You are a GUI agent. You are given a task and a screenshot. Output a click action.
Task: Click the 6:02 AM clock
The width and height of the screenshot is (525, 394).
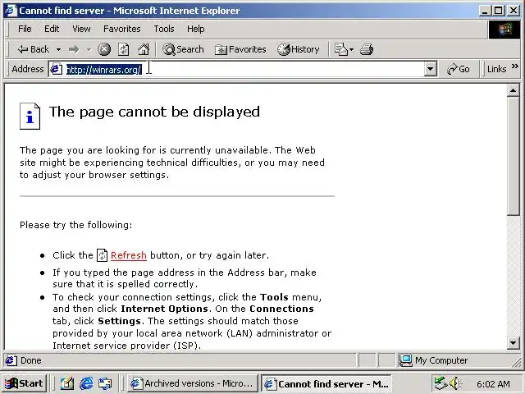493,384
